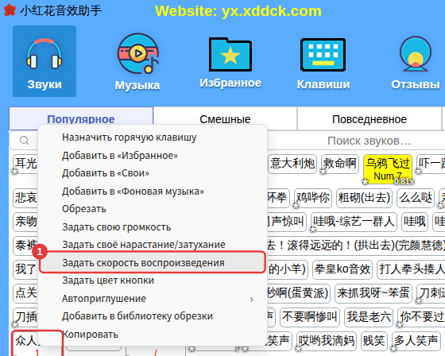Toggle favorite star on 救命啊 button
The image size is (445, 356).
[x=323, y=171]
